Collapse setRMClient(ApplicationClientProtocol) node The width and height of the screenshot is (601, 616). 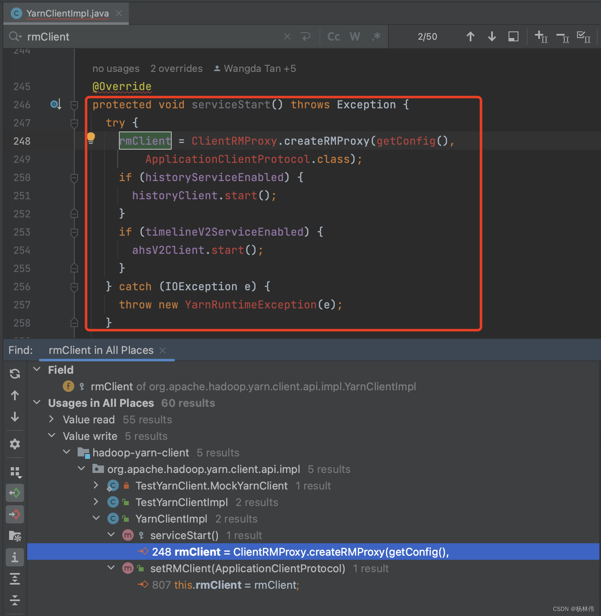[x=111, y=568]
